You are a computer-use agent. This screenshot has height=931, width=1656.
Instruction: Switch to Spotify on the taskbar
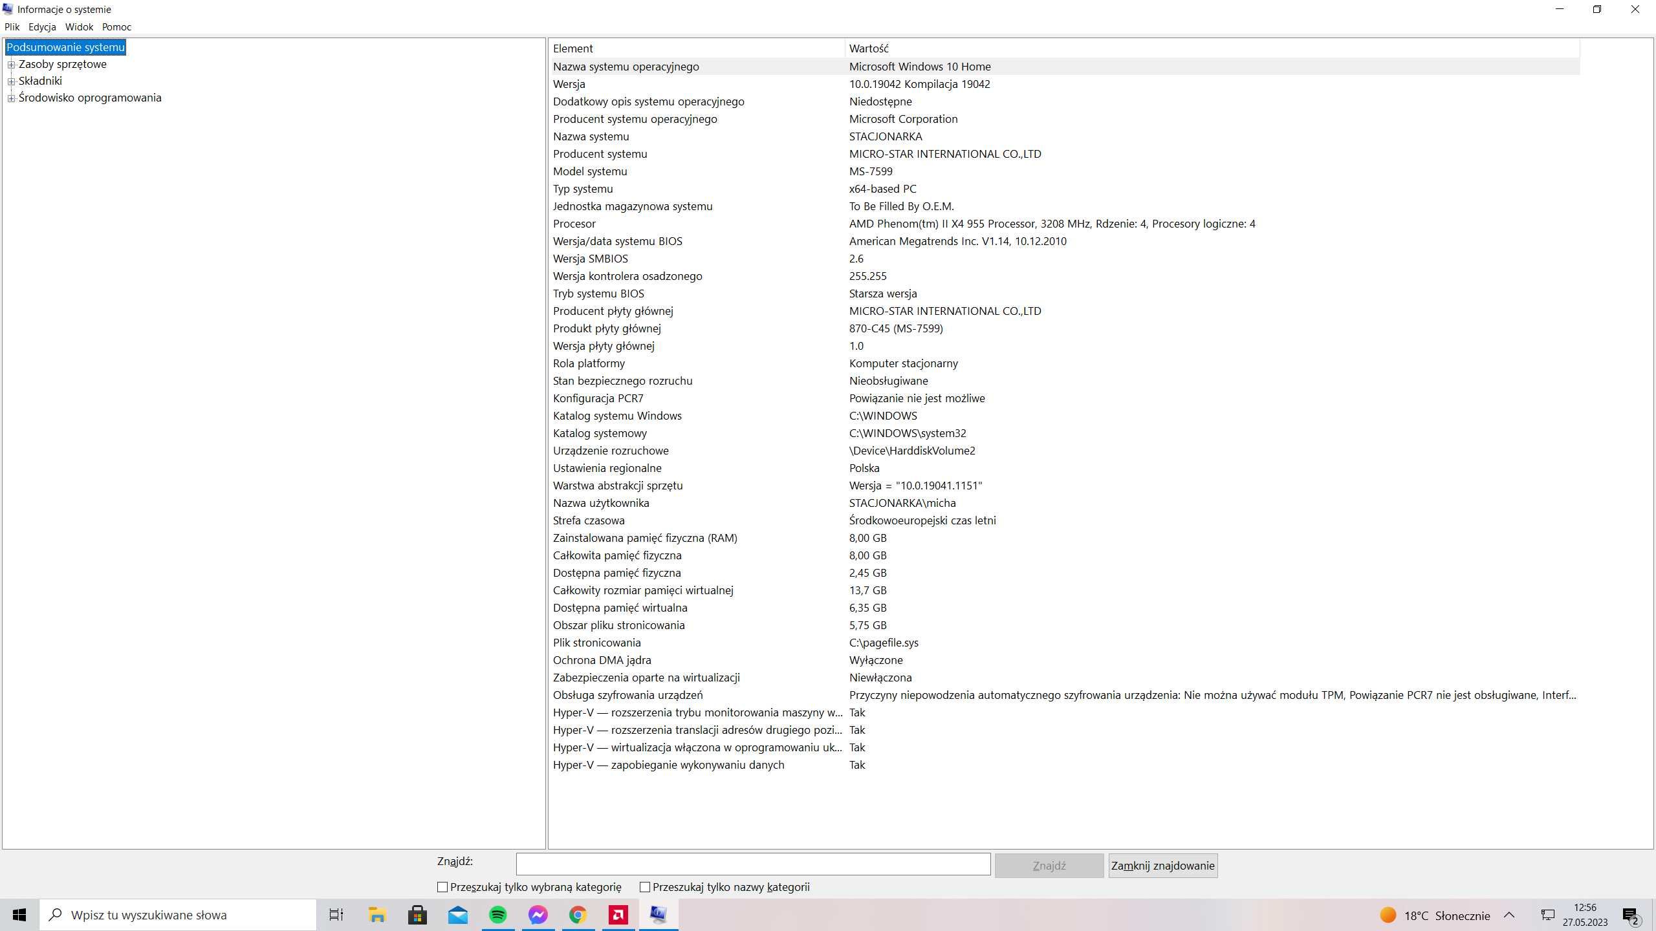pos(498,915)
